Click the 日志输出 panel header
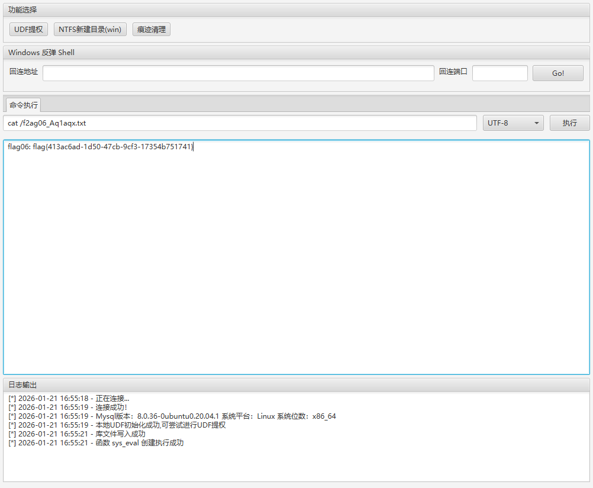 coord(24,385)
